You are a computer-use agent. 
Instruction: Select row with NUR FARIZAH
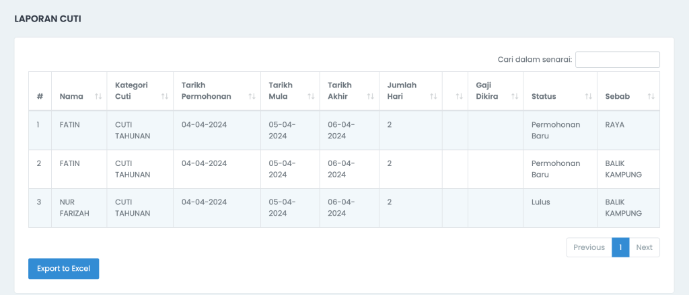(344, 208)
